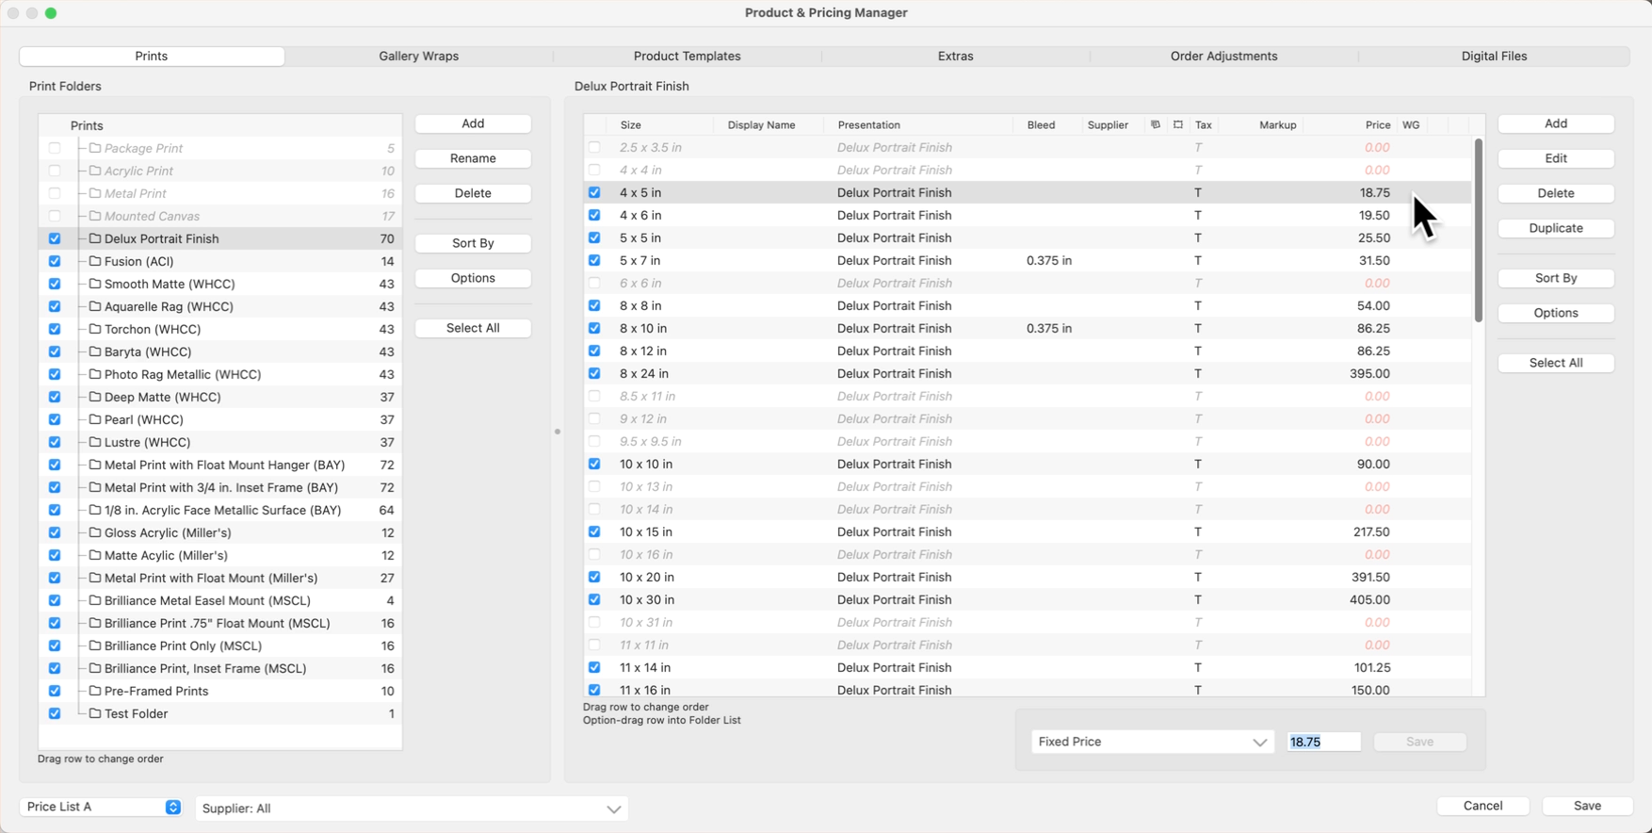Check the 6 x 6 in size
This screenshot has width=1652, height=833.
pos(594,283)
